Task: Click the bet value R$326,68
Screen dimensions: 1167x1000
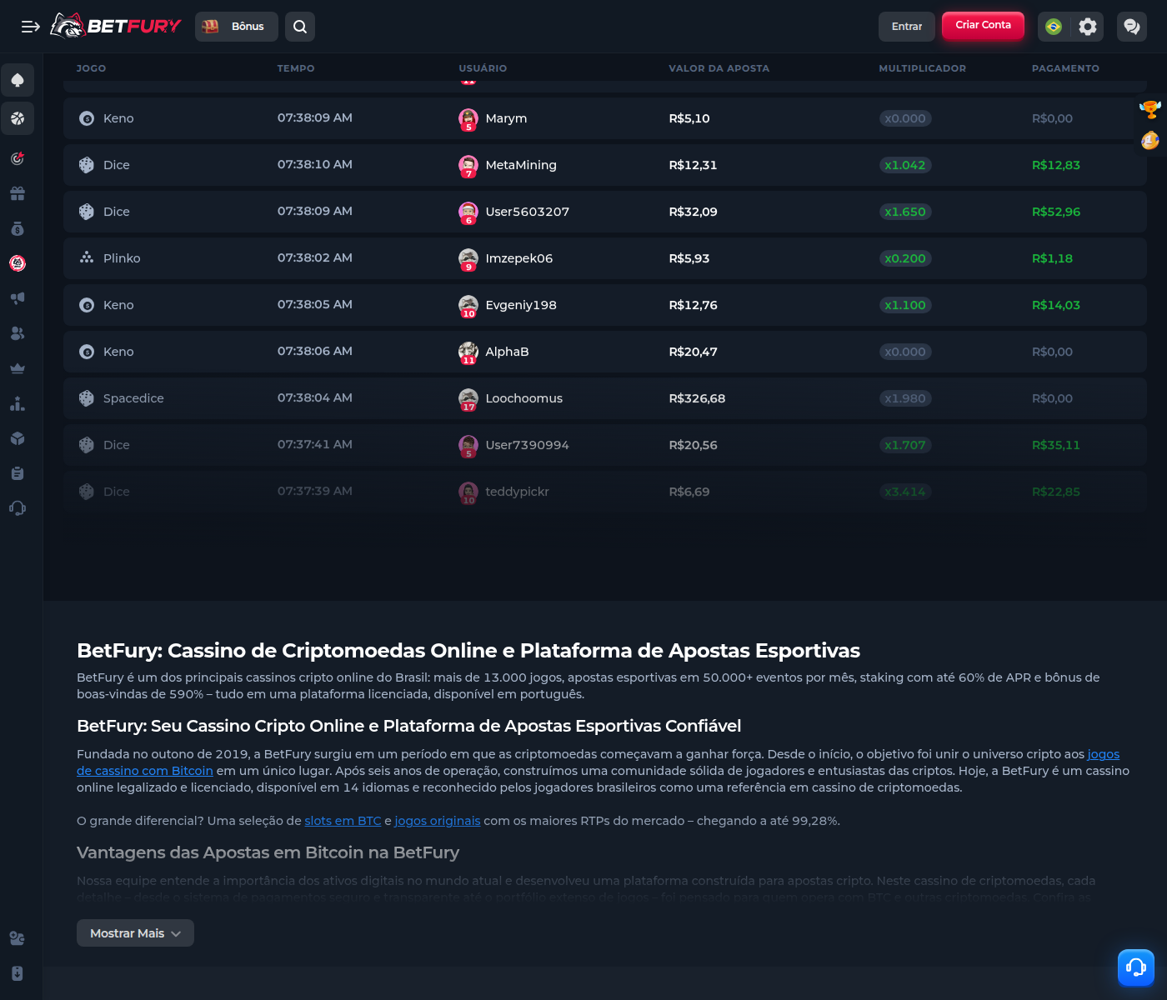Action: 697,398
